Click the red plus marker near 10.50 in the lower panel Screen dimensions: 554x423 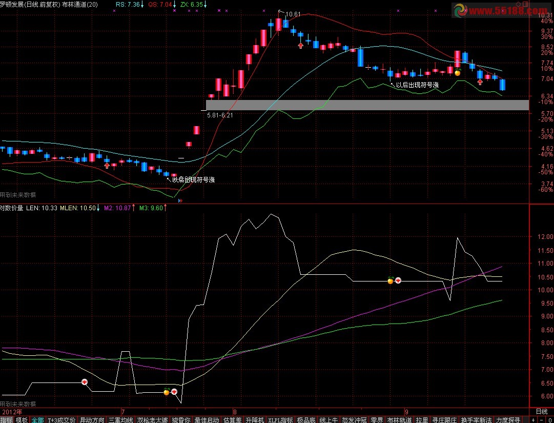point(398,280)
